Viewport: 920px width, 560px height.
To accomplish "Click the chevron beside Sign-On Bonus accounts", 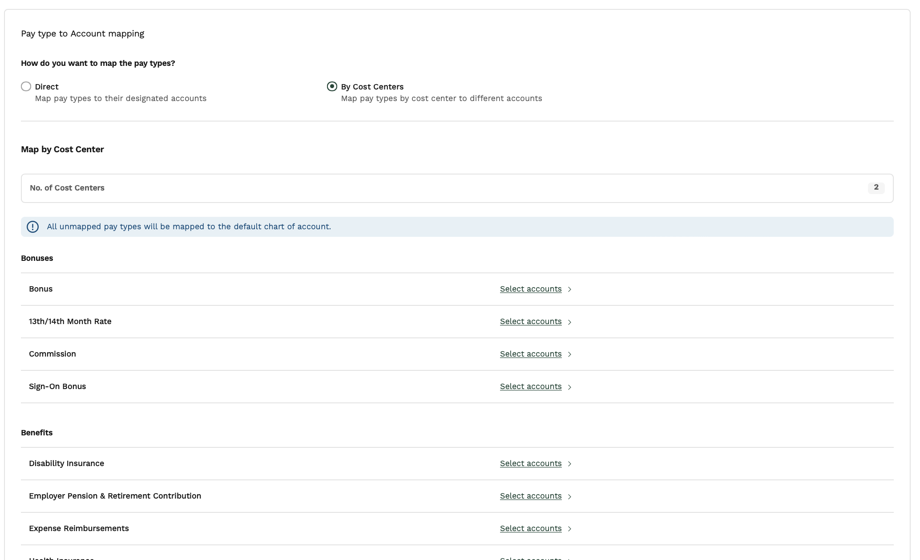I will [x=570, y=387].
